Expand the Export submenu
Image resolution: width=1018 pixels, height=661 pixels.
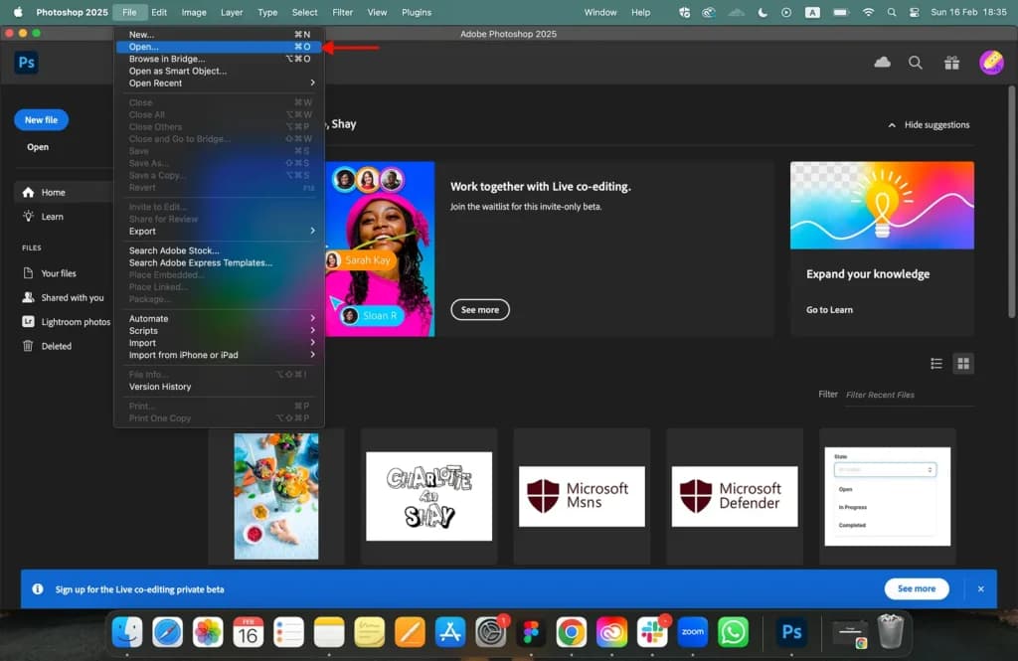[220, 232]
